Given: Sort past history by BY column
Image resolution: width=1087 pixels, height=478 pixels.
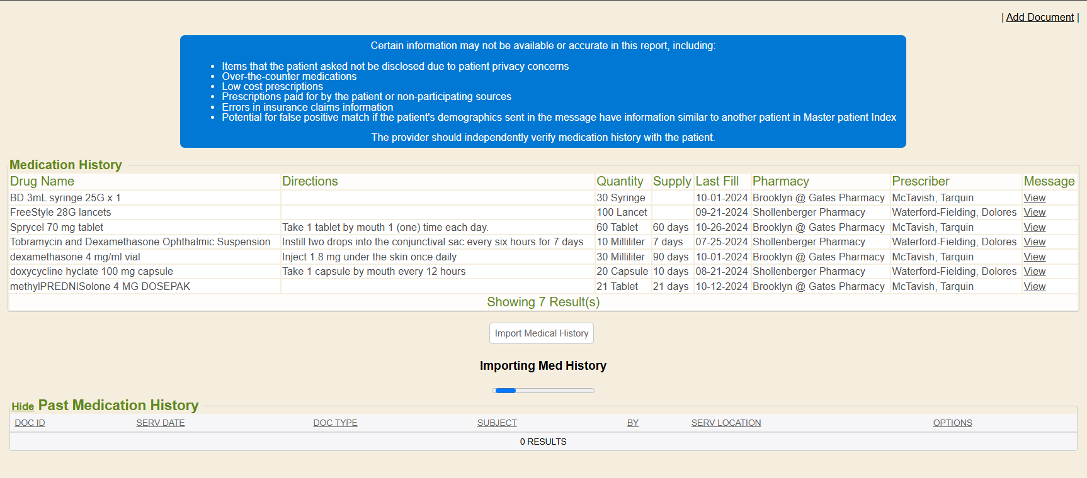Looking at the screenshot, I should pyautogui.click(x=632, y=423).
